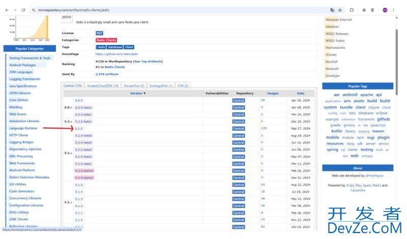This screenshot has height=239, width=407.
Task: Open version 5.2.0-alpha3
Action: 84,171
